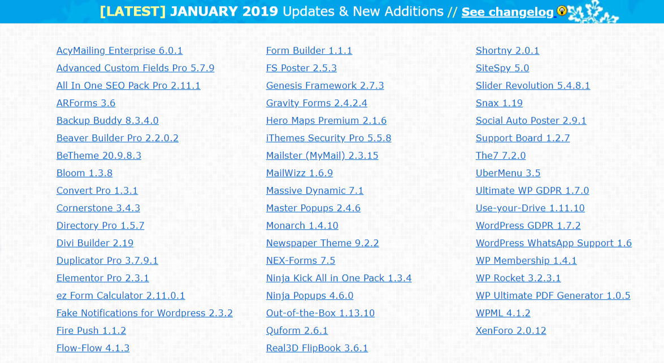Open Mailster (MyMail) 2.3.15 link
Screen dimensions: 664x363
point(322,155)
